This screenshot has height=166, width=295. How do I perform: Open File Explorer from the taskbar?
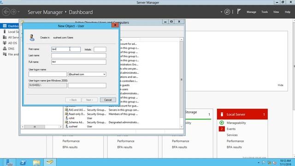pos(36,162)
